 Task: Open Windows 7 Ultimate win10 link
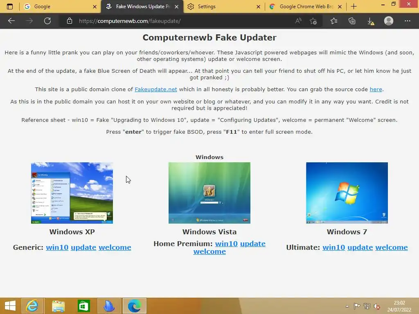click(334, 247)
